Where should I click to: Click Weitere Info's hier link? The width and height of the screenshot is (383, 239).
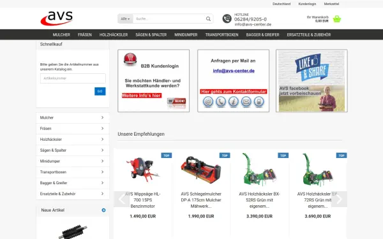(142, 96)
